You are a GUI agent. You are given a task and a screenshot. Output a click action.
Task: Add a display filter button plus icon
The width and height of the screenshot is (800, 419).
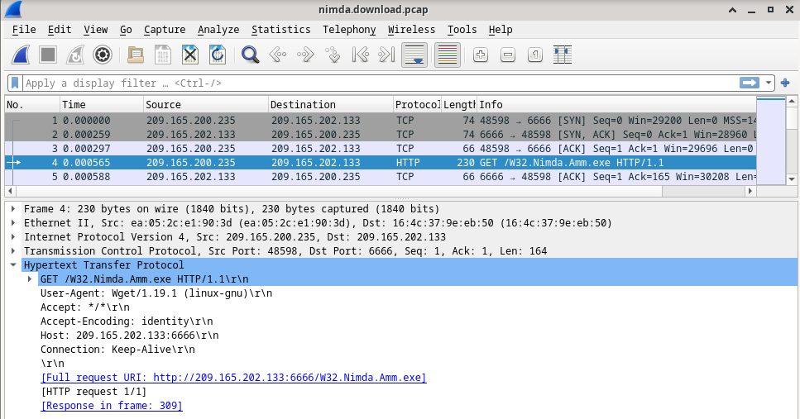[785, 83]
